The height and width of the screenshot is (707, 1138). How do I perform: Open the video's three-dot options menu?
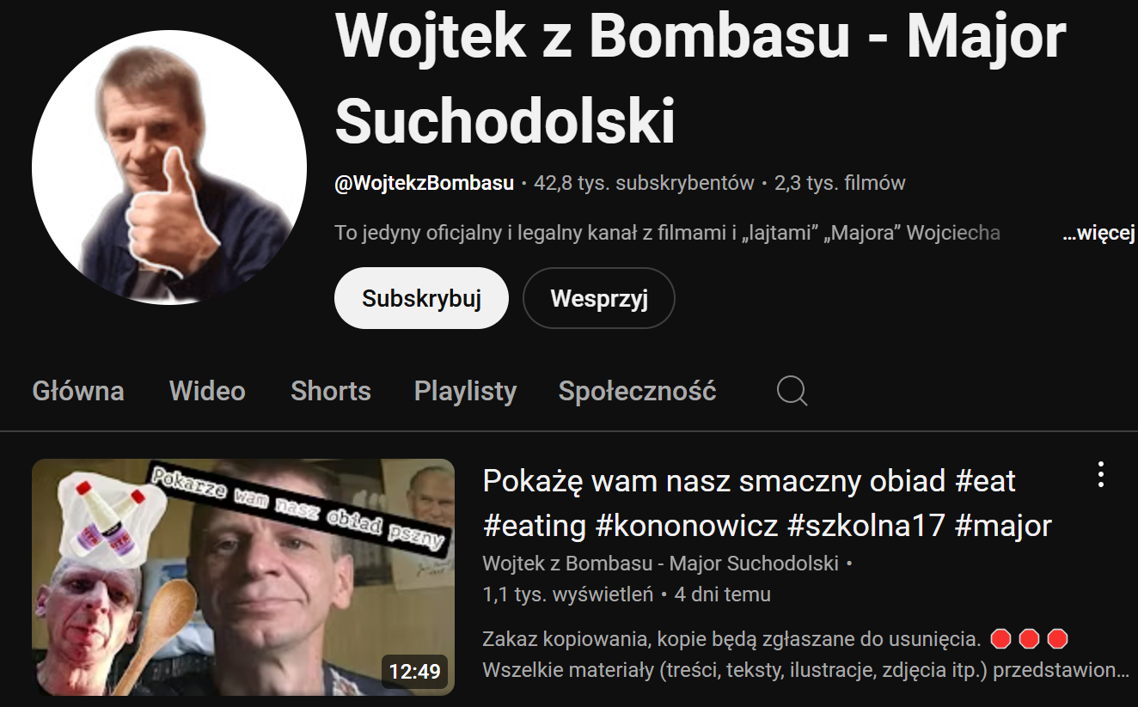pos(1100,474)
